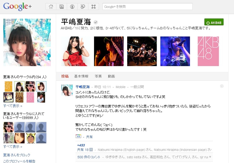Open the photo of girl wearing cap
This screenshot has height=163, width=234.
pyautogui.click(x=109, y=51)
